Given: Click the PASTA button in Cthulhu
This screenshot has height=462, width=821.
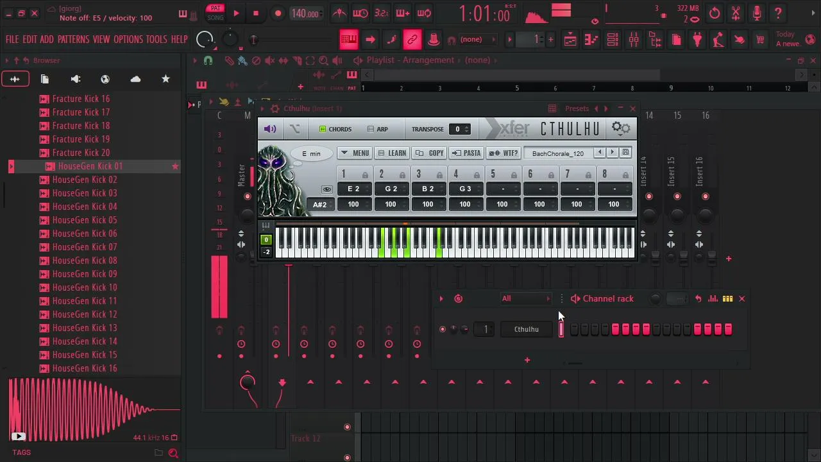Looking at the screenshot, I should coord(466,153).
